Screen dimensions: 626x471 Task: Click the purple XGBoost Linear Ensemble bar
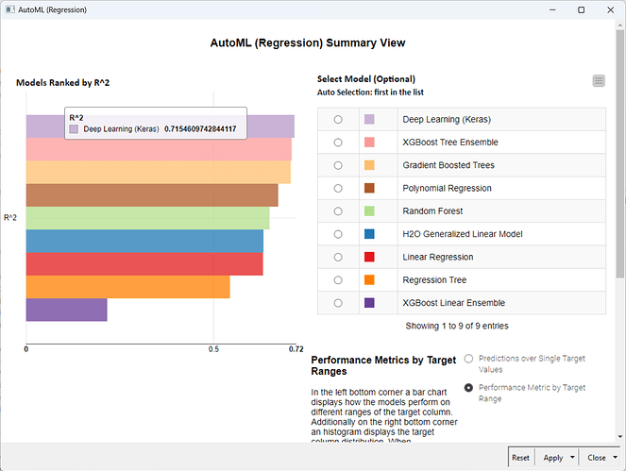(x=66, y=310)
